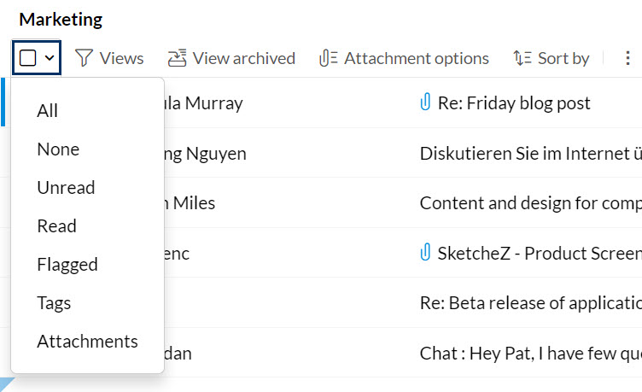Toggle the select-all checkbox in toolbar
The height and width of the screenshot is (392, 642).
pyautogui.click(x=28, y=58)
